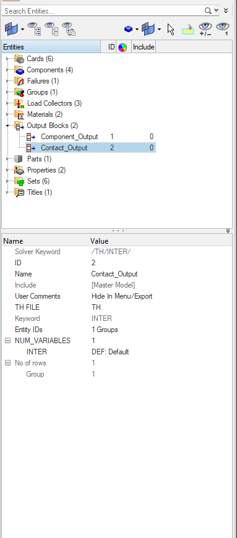Collapse the Output Blocks folder

[7, 126]
